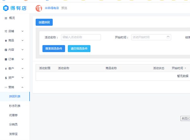Click the 得有店 logo icon
Screen dimensions: 190x140
point(6,8)
